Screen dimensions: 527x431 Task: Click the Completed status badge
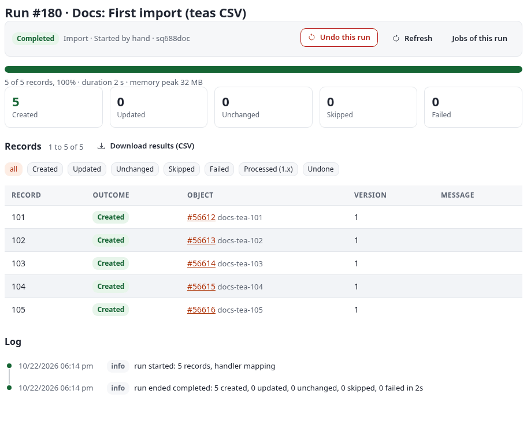click(x=35, y=39)
